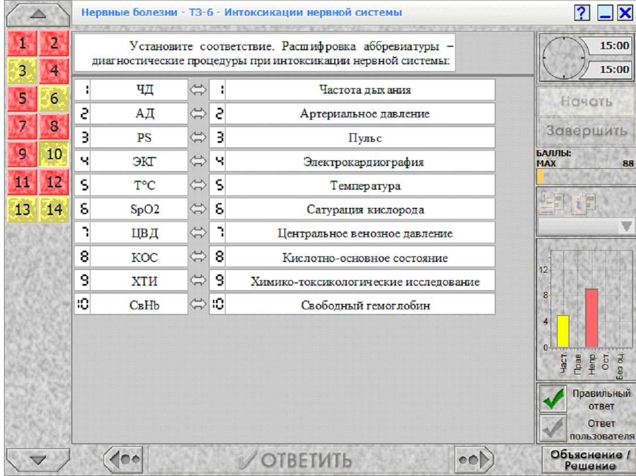636x476 pixels.
Task: Jump to question 6
Action: (54, 98)
